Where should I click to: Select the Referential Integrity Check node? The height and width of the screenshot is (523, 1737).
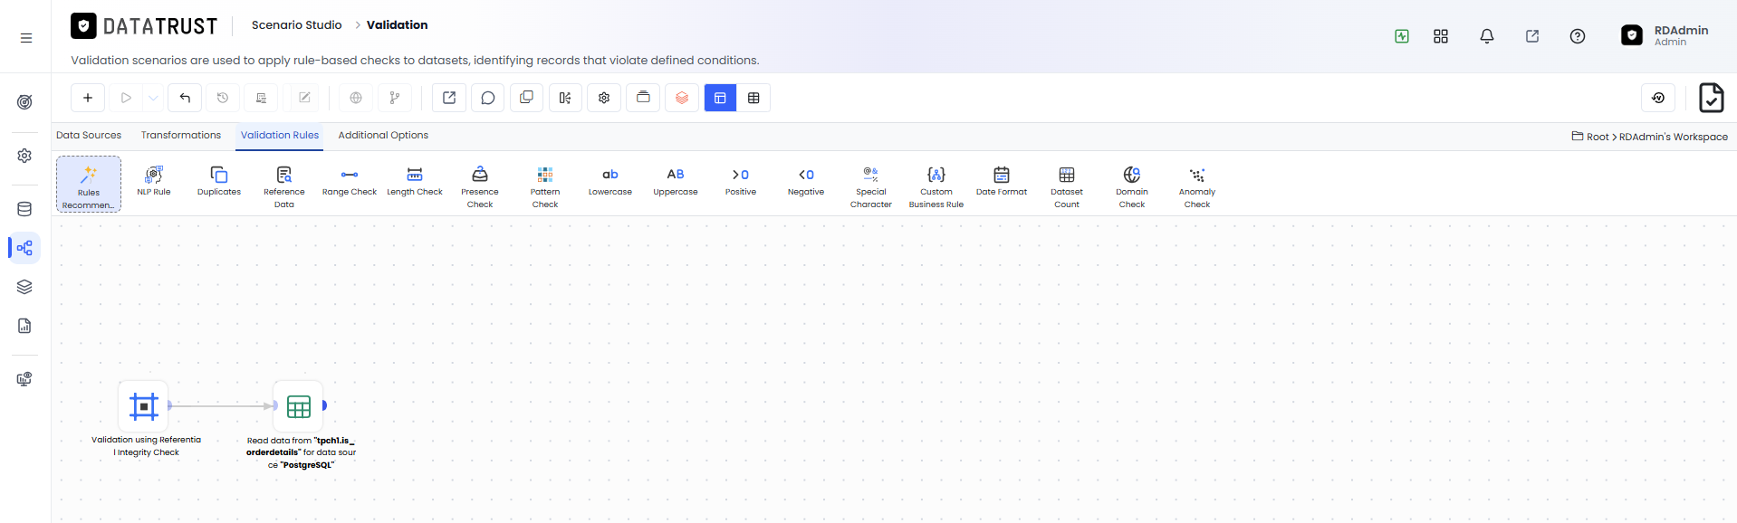point(144,406)
